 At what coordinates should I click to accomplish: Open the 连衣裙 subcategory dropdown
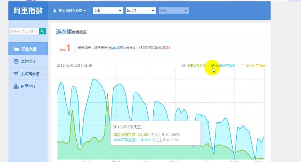click(141, 11)
